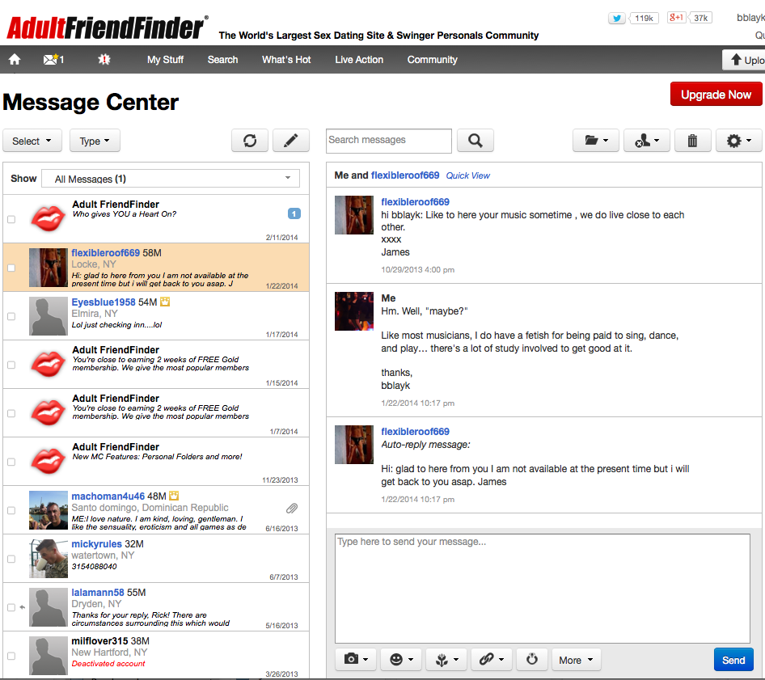Delete messages using the trash icon
The image size is (765, 680).
click(x=692, y=140)
